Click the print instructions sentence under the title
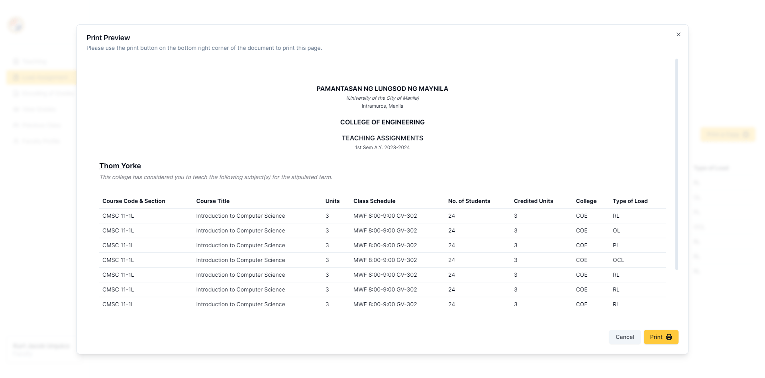Image resolution: width=765 pixels, height=378 pixels. pyautogui.click(x=204, y=48)
